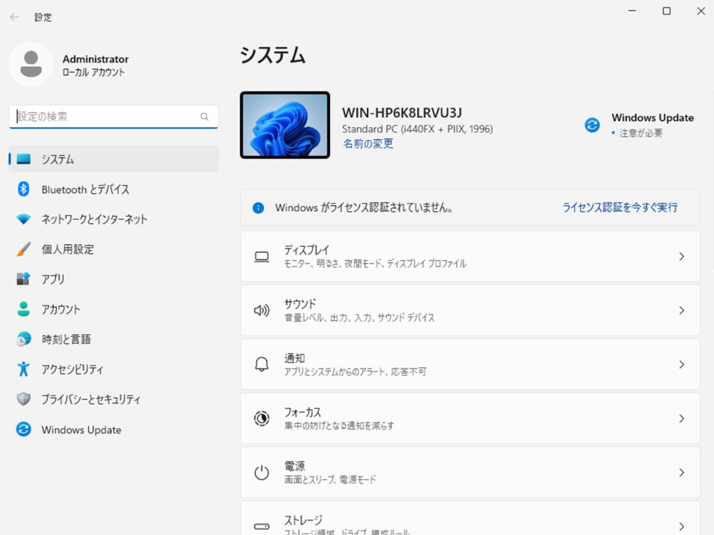Open アカウント settings
This screenshot has height=535, width=714.
tap(113, 309)
